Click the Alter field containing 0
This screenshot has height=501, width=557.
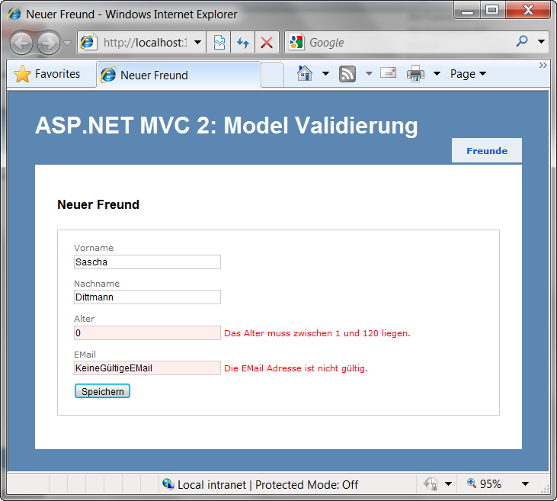click(x=147, y=332)
